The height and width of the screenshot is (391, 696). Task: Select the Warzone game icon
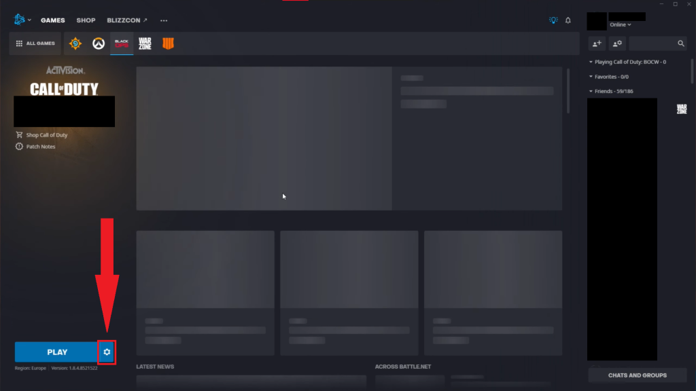pyautogui.click(x=145, y=43)
